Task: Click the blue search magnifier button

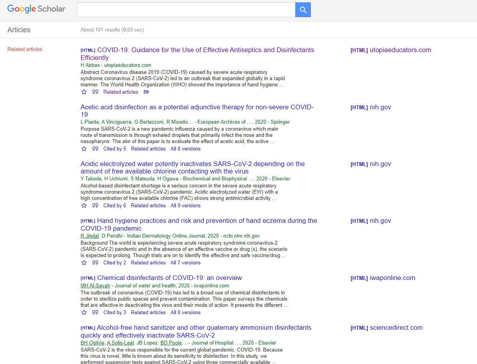Action: click(303, 10)
